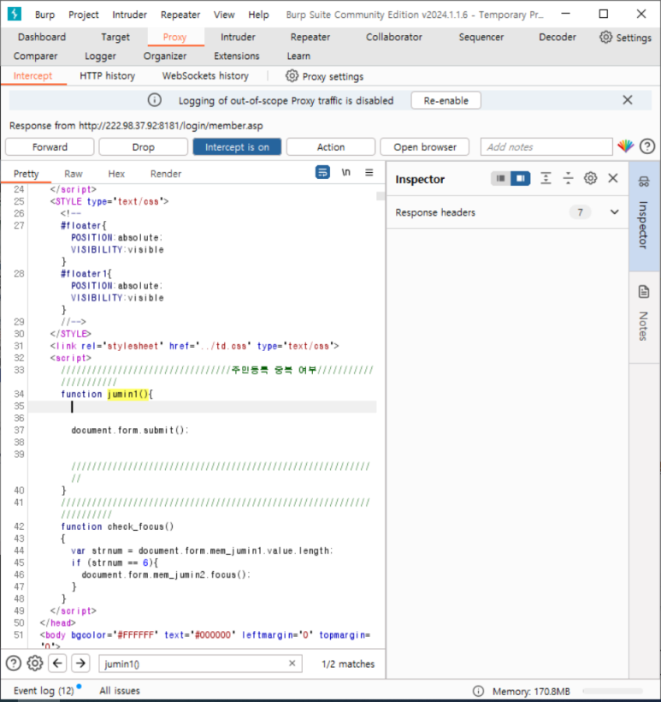Collapse all Inspector sections icon

point(568,179)
